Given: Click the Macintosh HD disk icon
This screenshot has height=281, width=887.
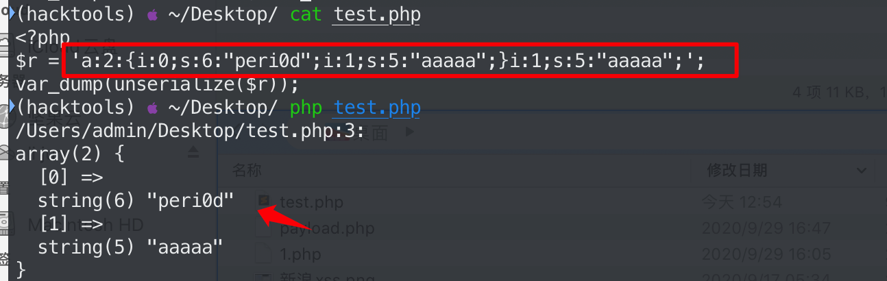Looking at the screenshot, I should 7,223.
